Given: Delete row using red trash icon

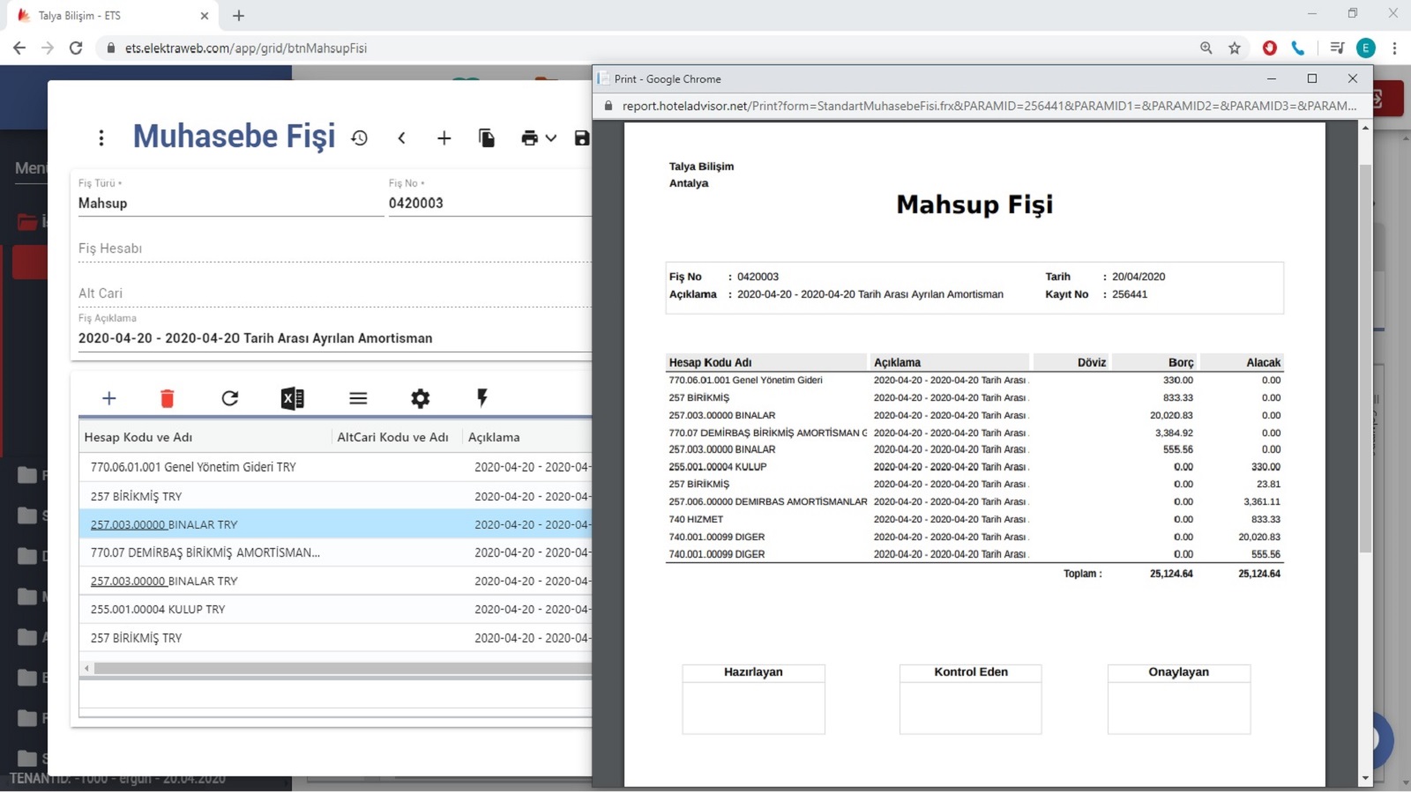Looking at the screenshot, I should point(168,399).
